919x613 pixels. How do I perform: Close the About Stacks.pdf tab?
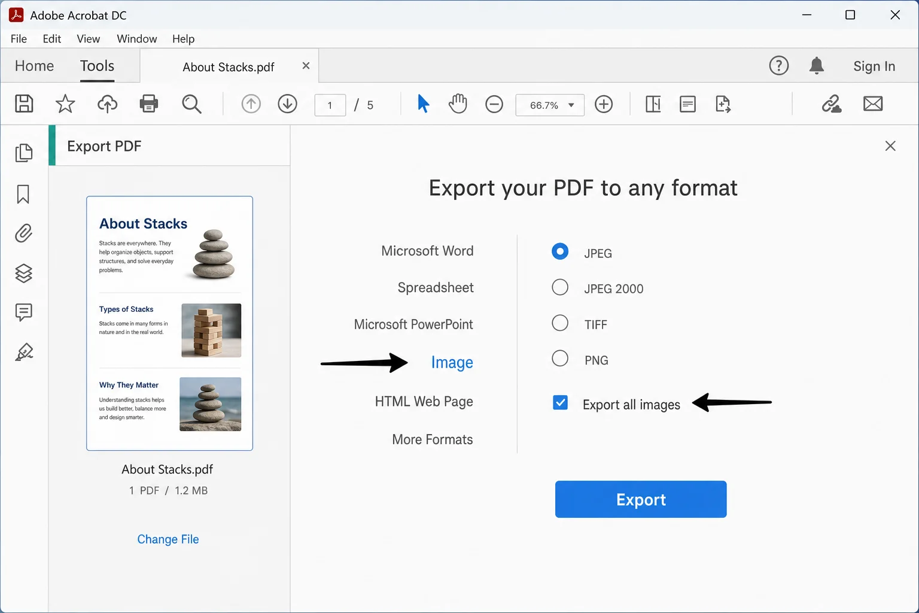[306, 66]
